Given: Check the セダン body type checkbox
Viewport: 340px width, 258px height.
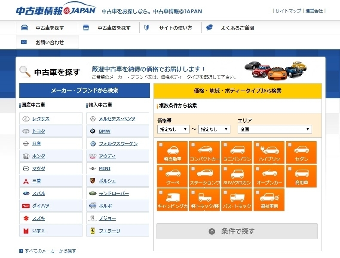Looking at the screenshot, I should coord(290,145).
